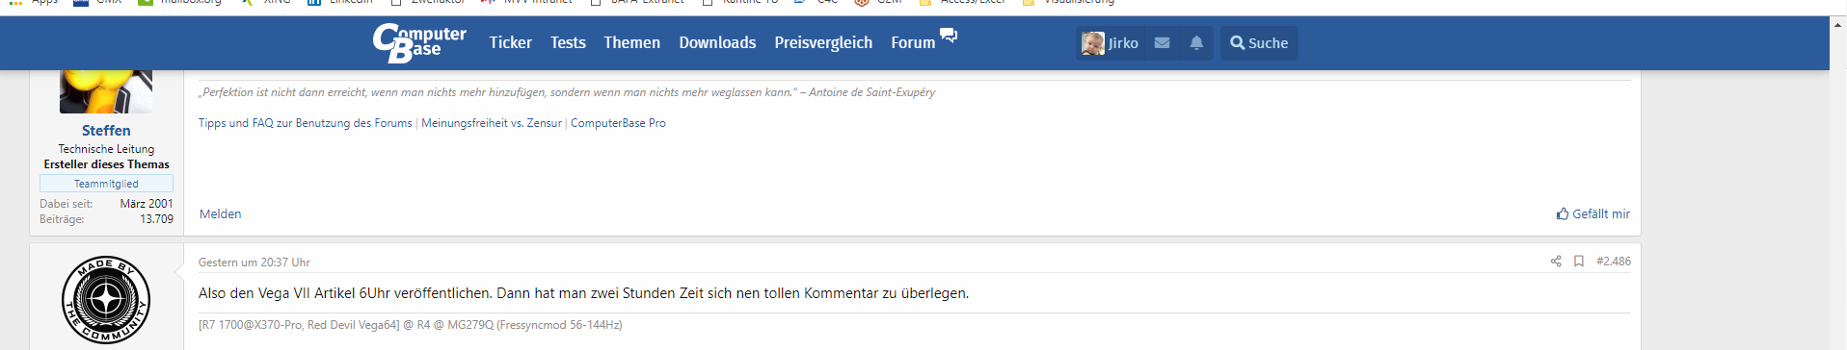Open the Tests section
1847x350 pixels.
coord(568,42)
